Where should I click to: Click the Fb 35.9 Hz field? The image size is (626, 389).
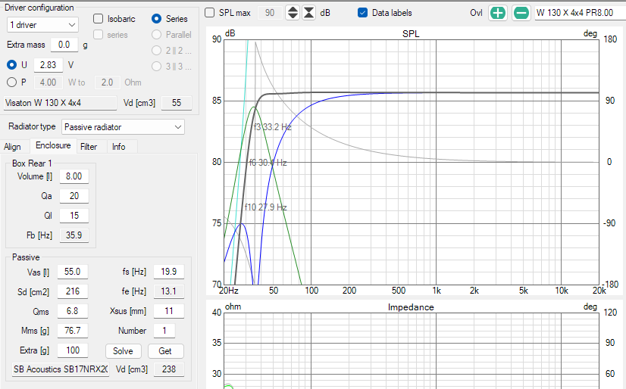[x=74, y=235]
